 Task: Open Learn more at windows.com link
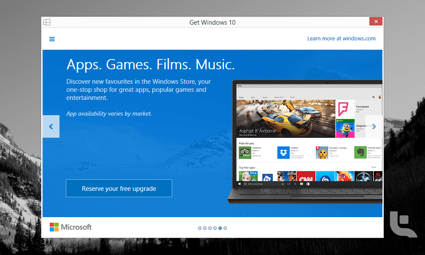point(341,39)
